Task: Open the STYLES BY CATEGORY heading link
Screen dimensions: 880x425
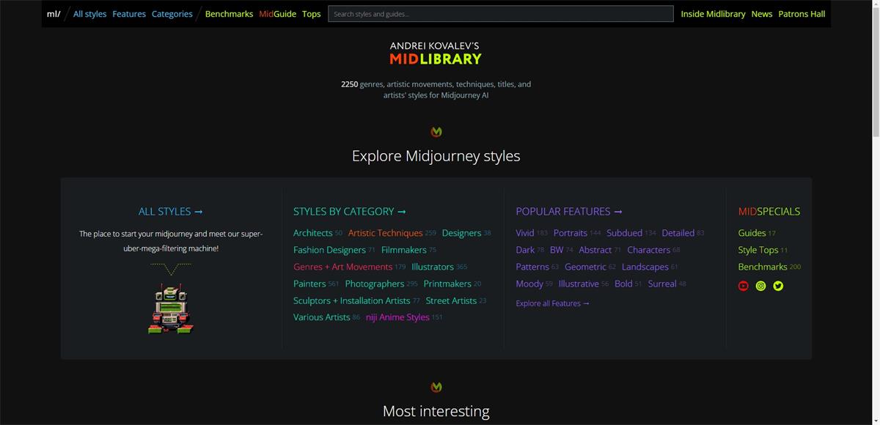Action: click(x=349, y=211)
